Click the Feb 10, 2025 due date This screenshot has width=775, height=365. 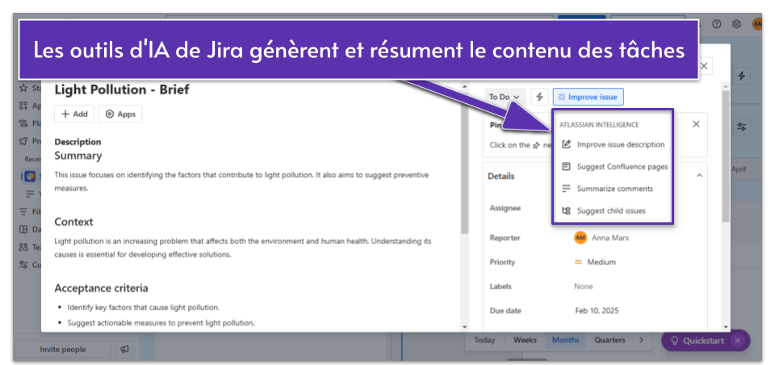(x=597, y=311)
